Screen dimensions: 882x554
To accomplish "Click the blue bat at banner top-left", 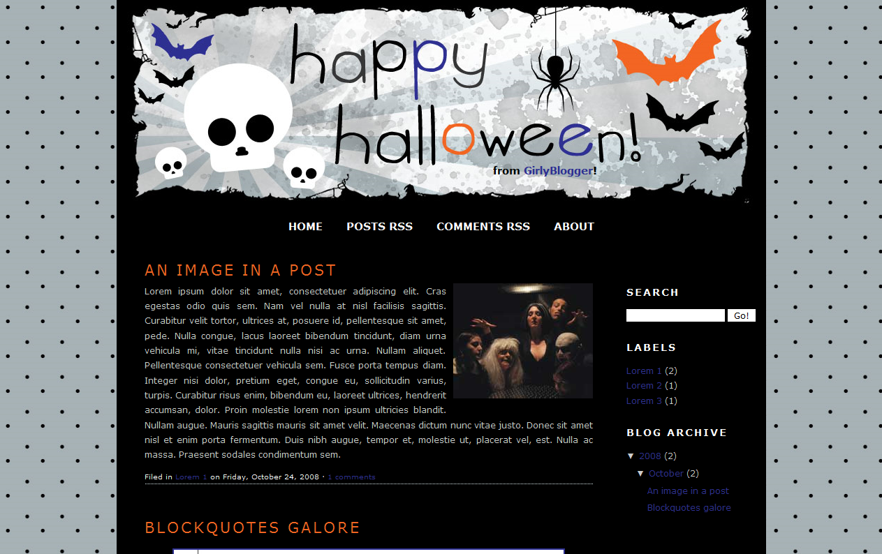I will [182, 43].
